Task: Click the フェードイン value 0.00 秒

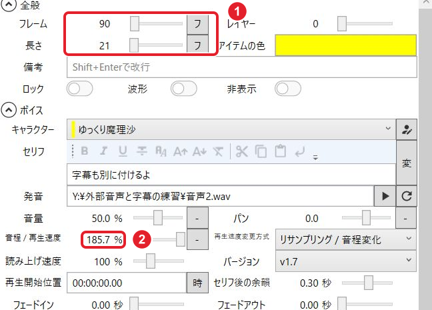Action: pos(107,305)
